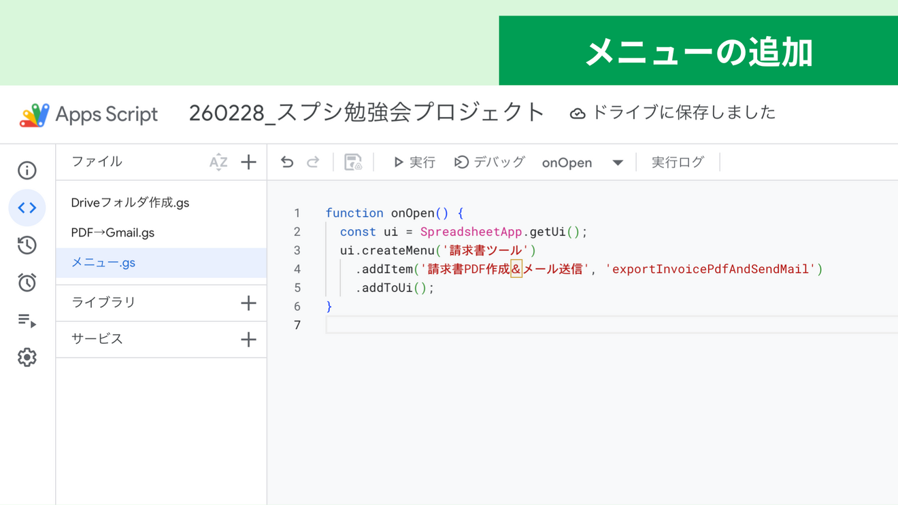Click the ライブラリ section label

[103, 302]
